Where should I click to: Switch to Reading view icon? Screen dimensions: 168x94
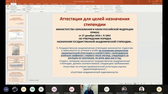(141, 84)
